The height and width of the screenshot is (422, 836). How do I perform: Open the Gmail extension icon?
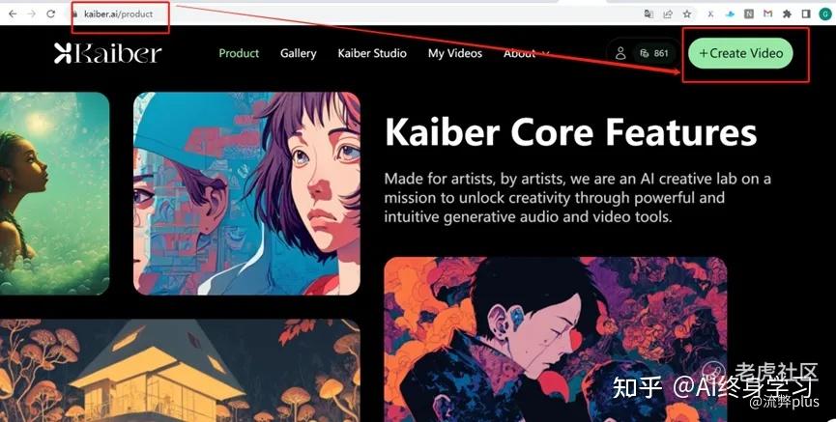(x=767, y=14)
